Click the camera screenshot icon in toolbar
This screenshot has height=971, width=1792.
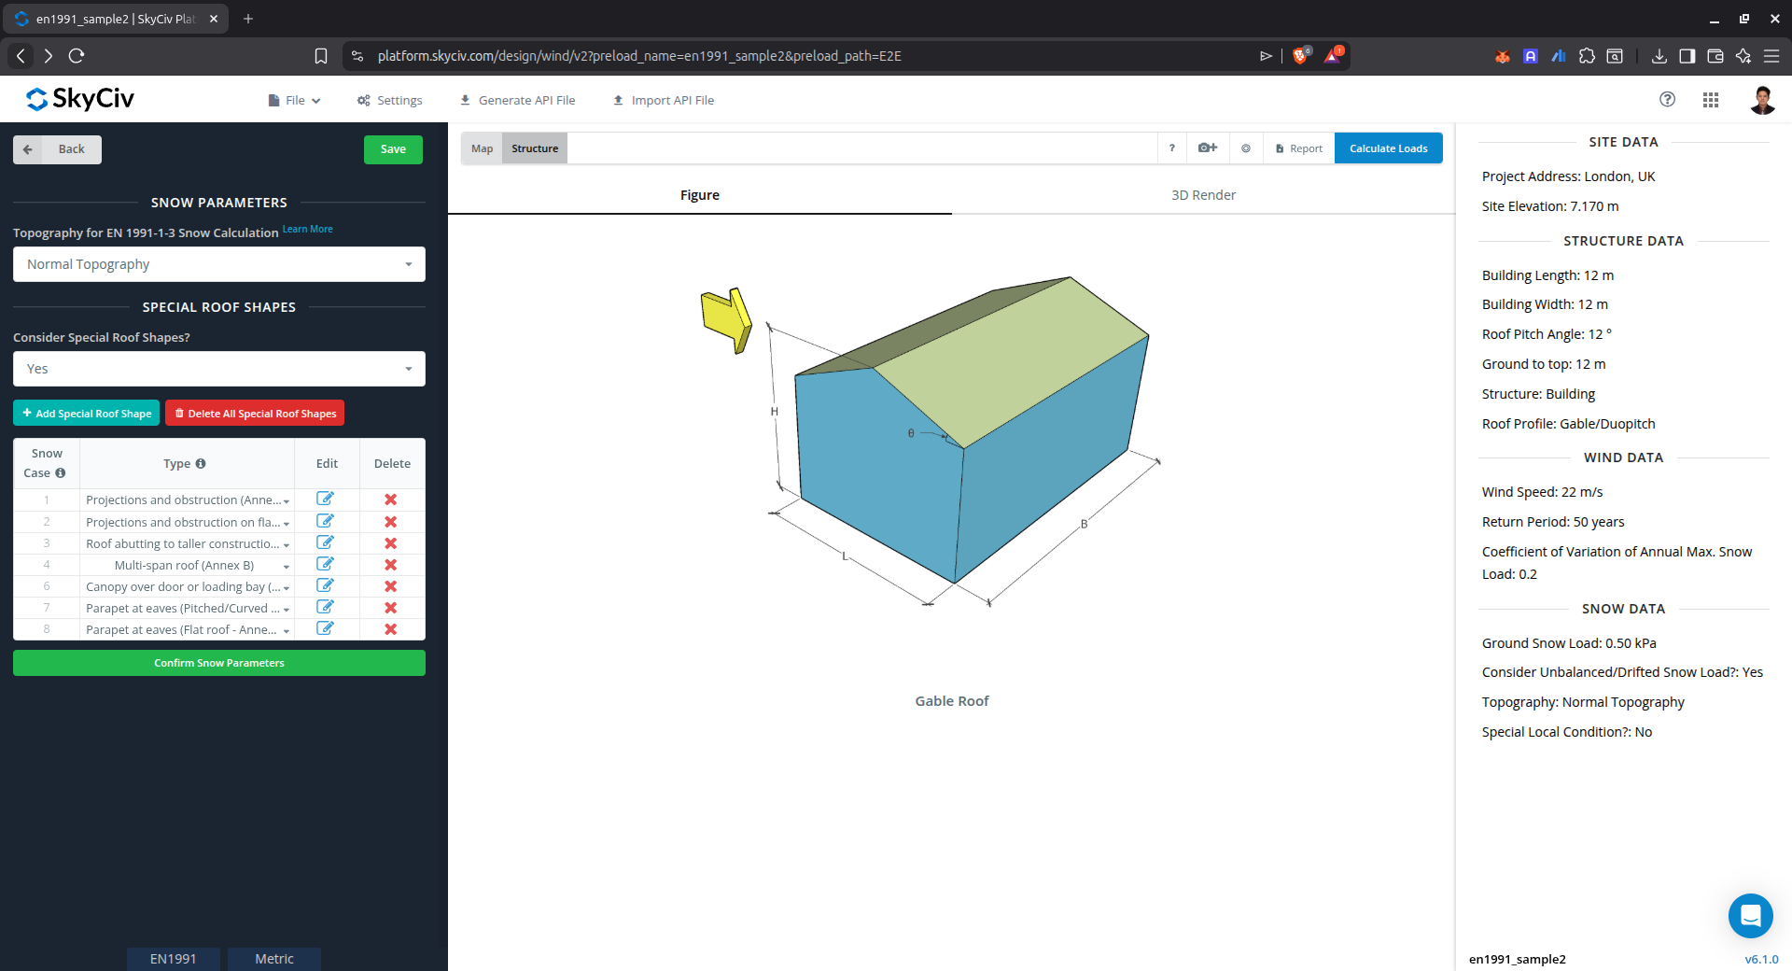point(1207,148)
